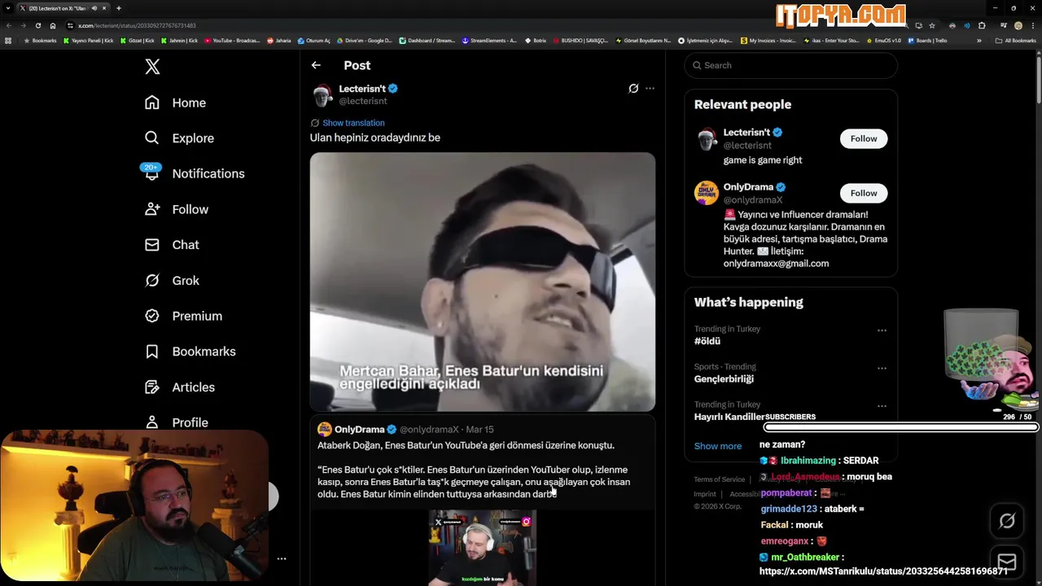The height and width of the screenshot is (586, 1042).
Task: Select the Explore menu label
Action: coord(193,138)
